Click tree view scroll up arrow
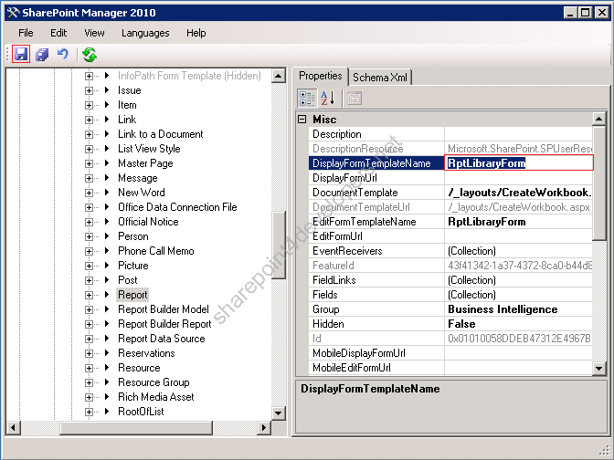Image resolution: width=614 pixels, height=460 pixels. point(279,75)
